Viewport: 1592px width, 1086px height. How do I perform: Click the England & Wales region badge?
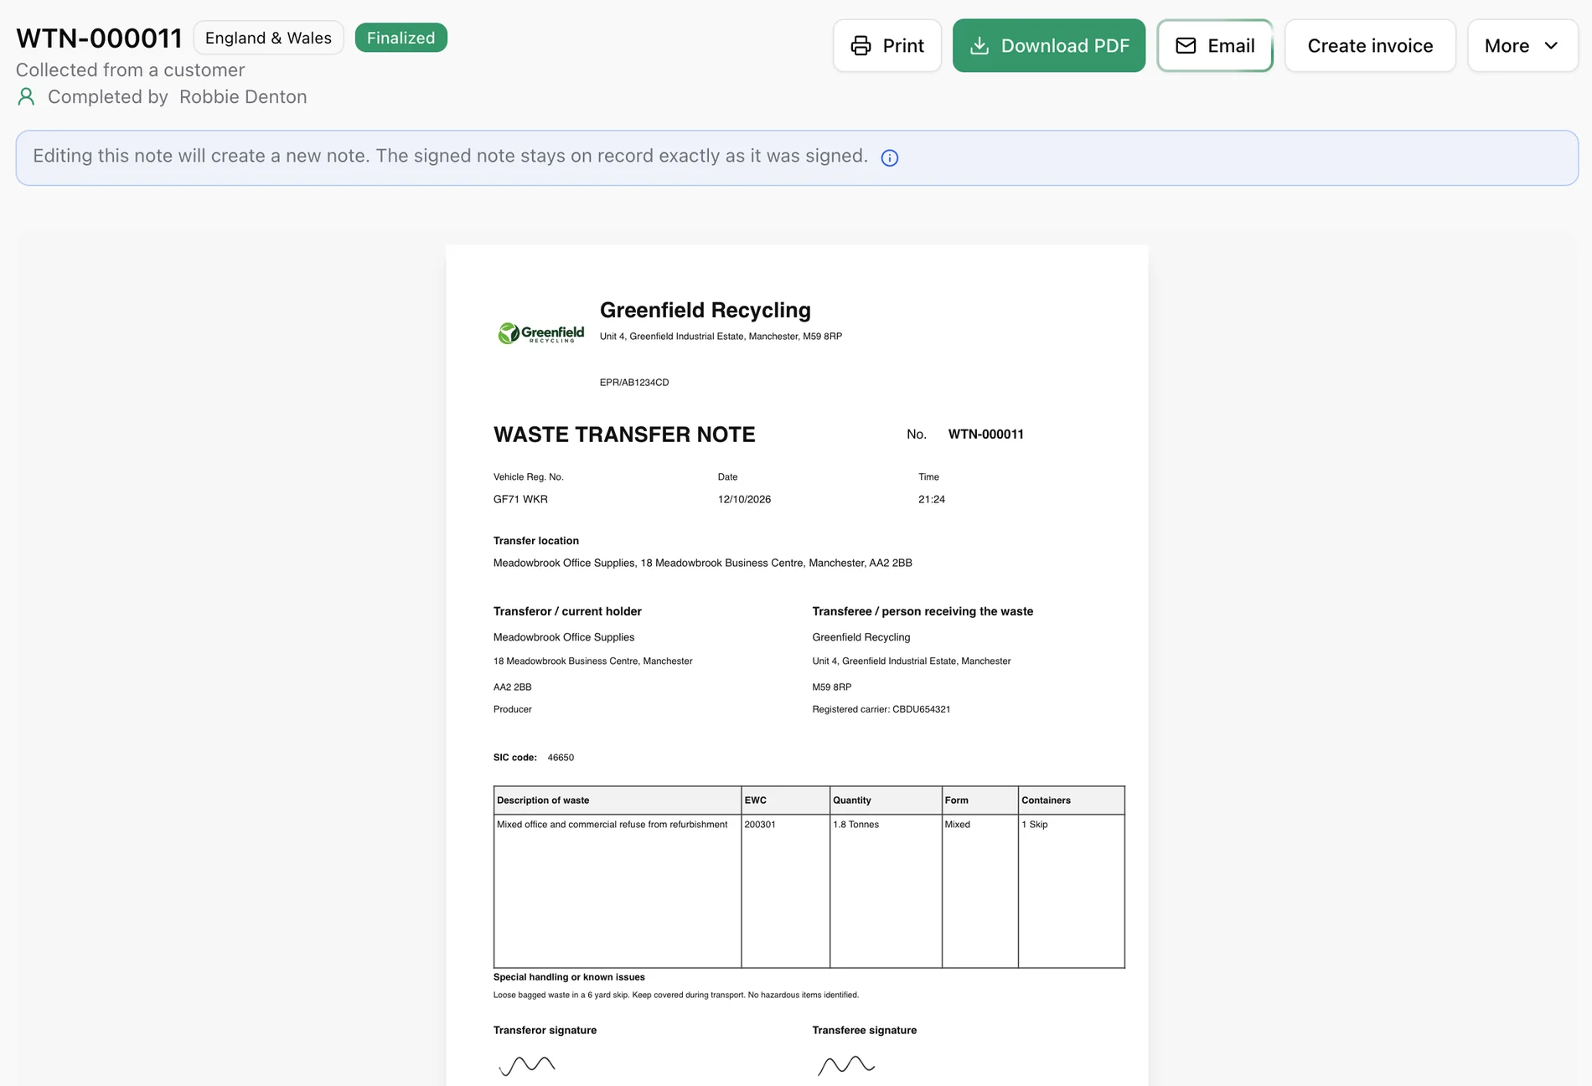(x=268, y=38)
